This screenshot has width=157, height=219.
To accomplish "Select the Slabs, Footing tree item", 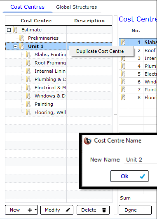I will [50, 55].
